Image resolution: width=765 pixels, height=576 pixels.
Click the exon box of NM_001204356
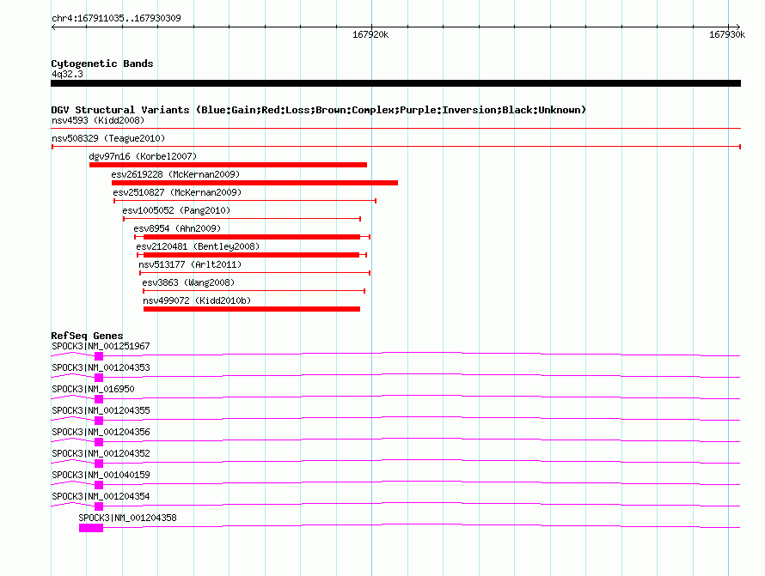[99, 442]
